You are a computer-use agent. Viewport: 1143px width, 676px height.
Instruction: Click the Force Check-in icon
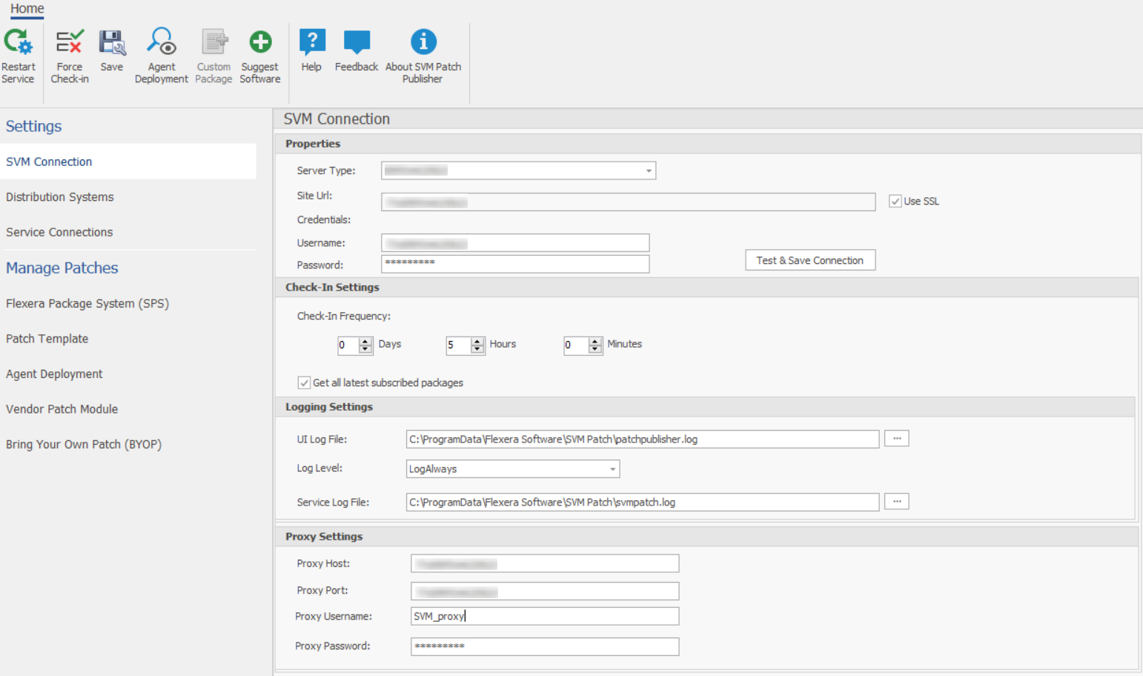[70, 43]
